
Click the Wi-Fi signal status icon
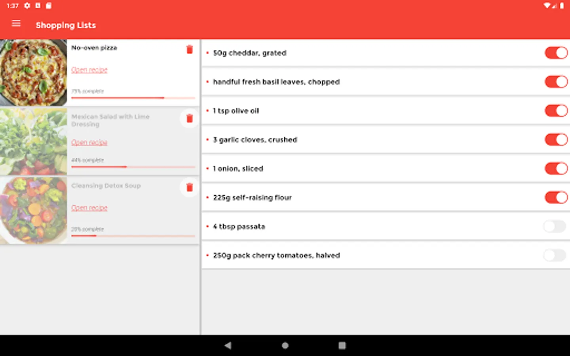547,6
